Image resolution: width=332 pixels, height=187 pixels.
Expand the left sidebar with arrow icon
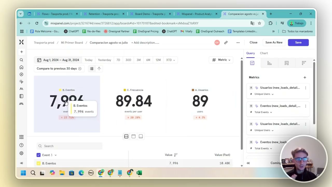[22, 163]
